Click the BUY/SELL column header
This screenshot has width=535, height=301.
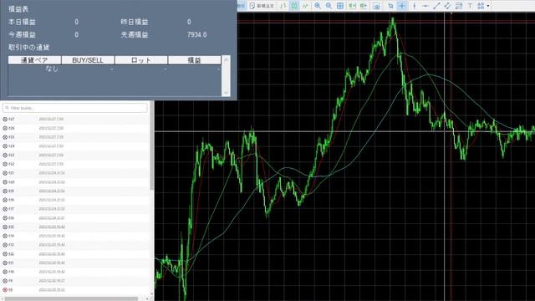tap(88, 60)
